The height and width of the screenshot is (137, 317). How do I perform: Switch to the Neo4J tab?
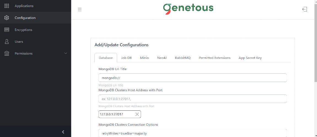pos(162,58)
